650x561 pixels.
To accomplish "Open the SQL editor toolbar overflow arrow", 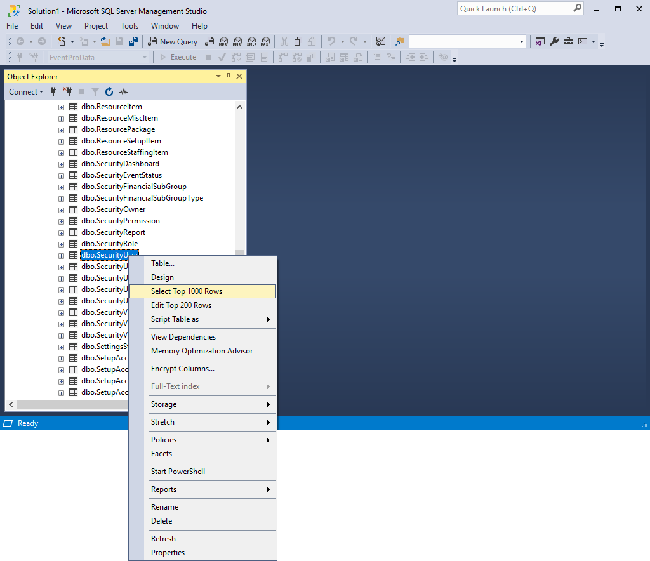I will click(x=454, y=60).
